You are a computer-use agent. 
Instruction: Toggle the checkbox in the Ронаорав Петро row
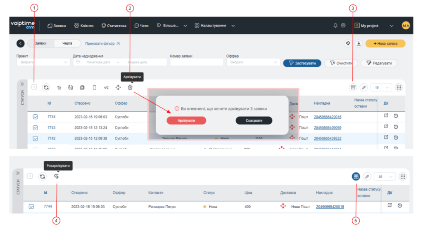point(31,207)
